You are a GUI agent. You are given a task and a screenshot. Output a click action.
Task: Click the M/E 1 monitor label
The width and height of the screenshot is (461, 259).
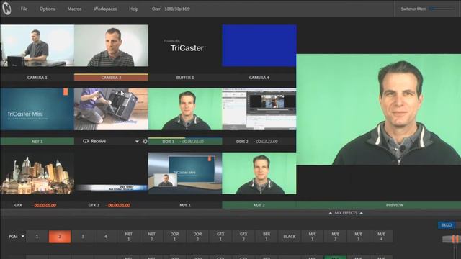click(185, 205)
